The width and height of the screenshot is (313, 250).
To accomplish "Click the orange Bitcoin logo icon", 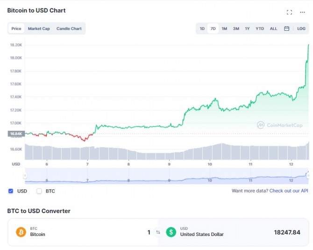I will [x=21, y=232].
